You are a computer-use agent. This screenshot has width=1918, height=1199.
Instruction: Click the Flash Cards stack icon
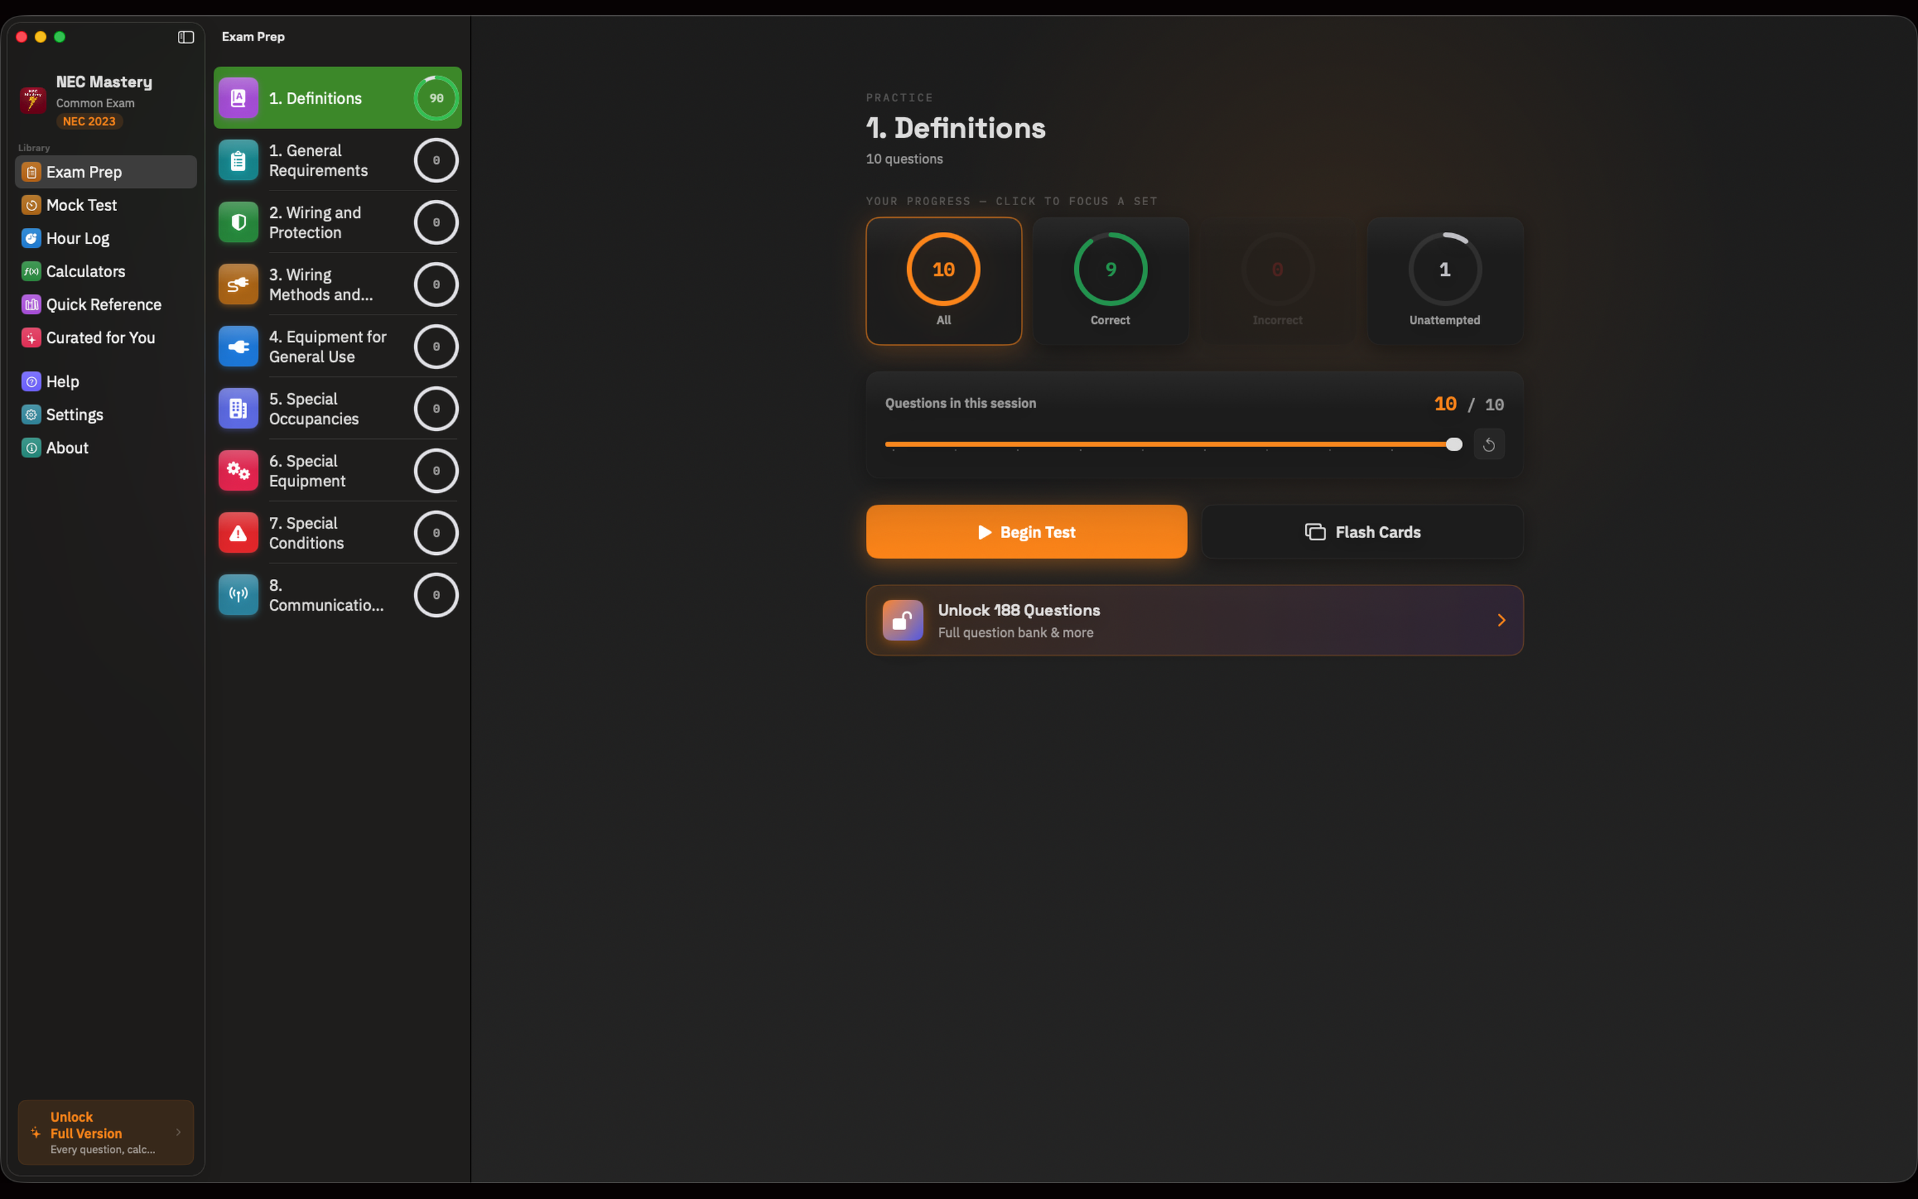coord(1315,532)
